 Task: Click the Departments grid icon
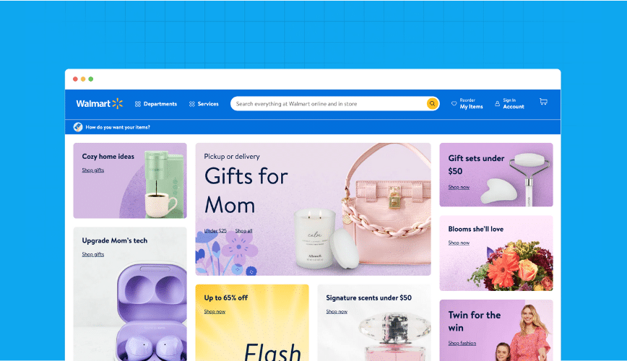point(137,104)
